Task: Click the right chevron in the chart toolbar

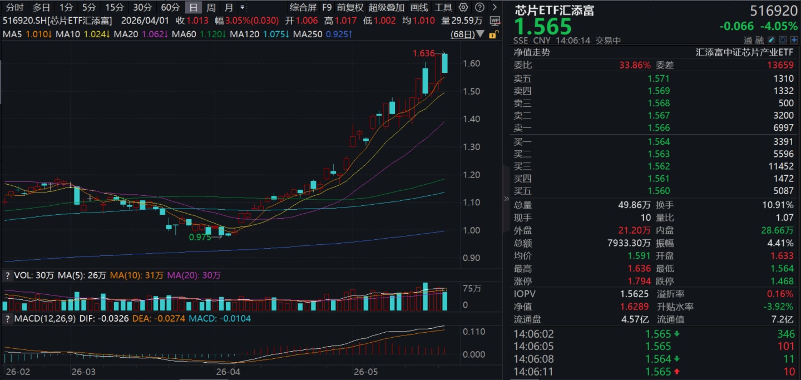Action: [x=494, y=8]
